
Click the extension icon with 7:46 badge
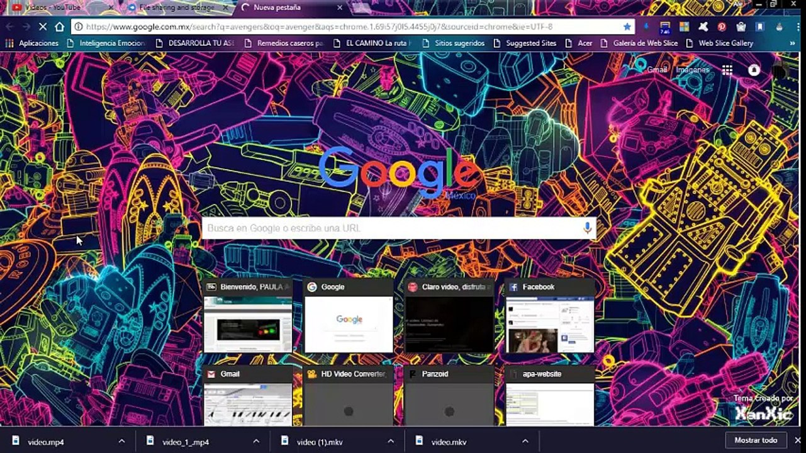click(664, 26)
